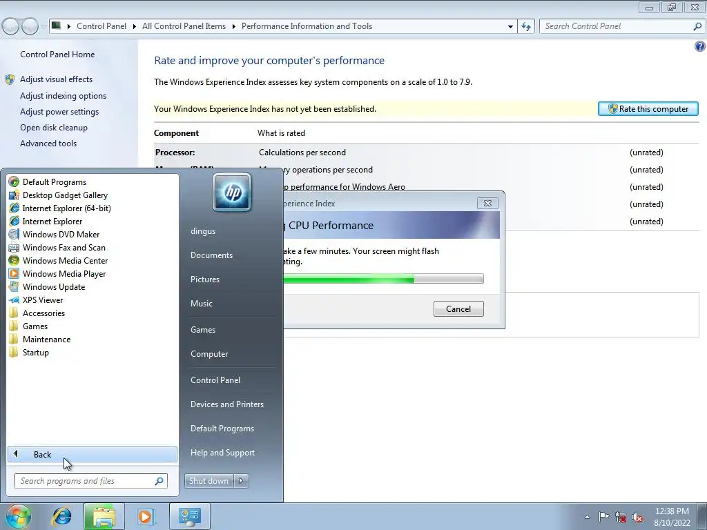Click the Start menu search magnifier icon

(159, 481)
